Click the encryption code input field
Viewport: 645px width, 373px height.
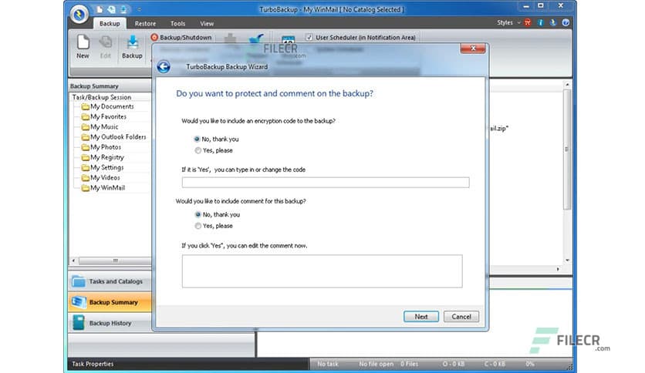click(326, 183)
